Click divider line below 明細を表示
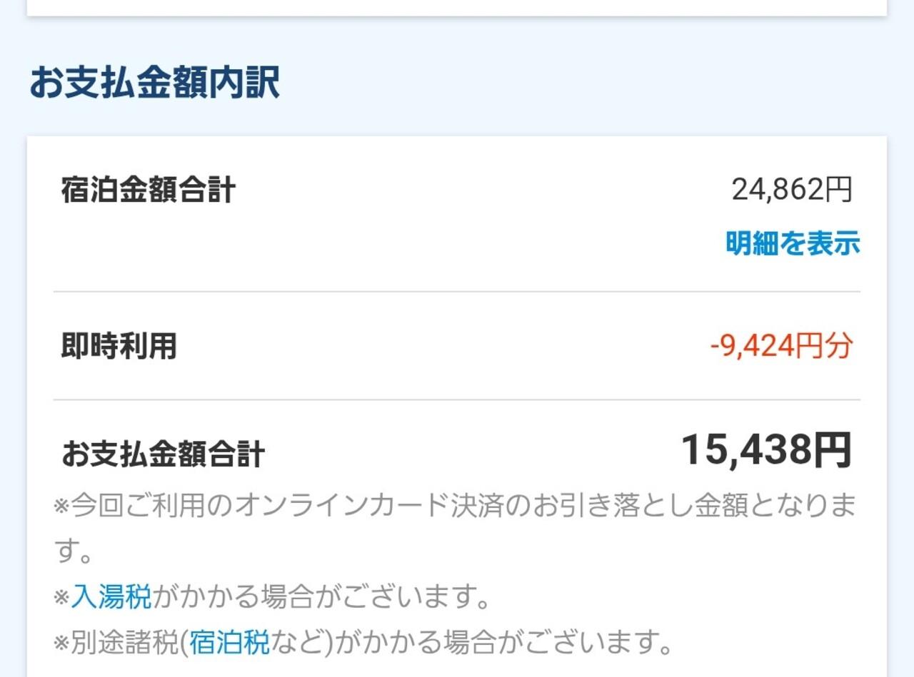The height and width of the screenshot is (677, 914). [457, 292]
